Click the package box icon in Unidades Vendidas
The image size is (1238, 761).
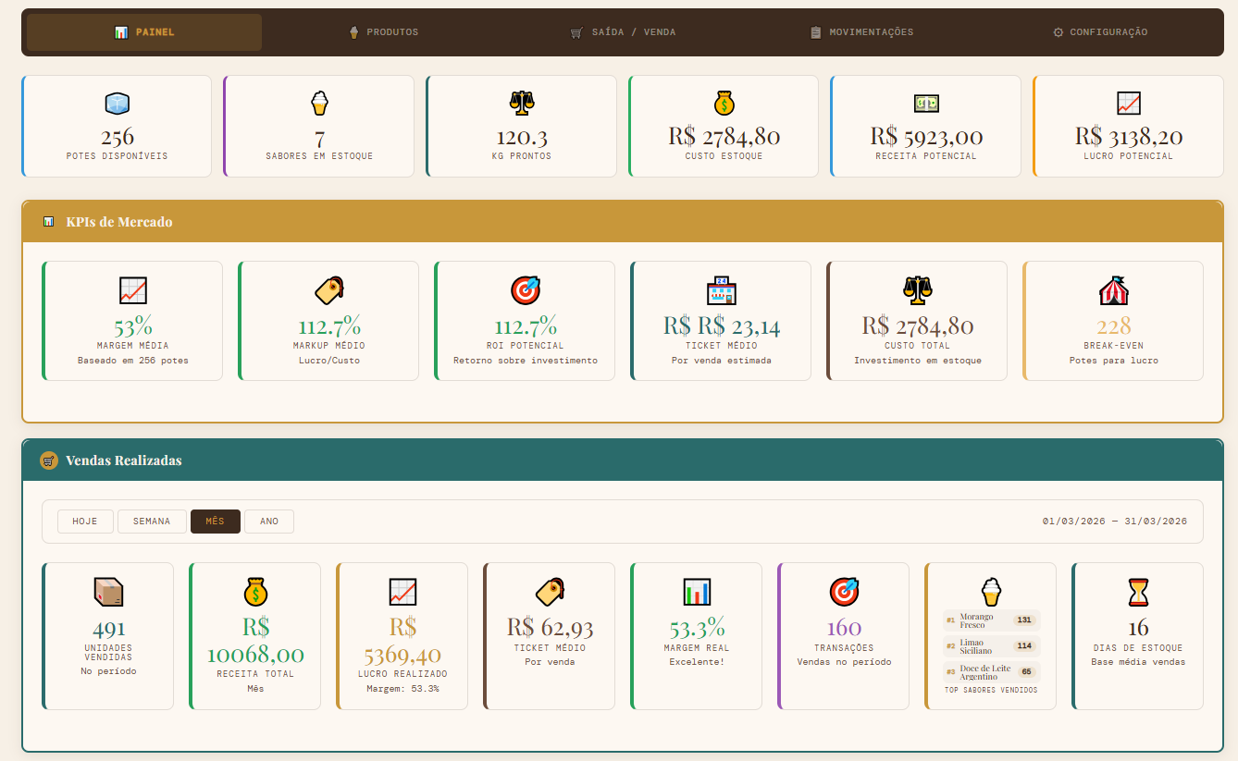pos(108,592)
